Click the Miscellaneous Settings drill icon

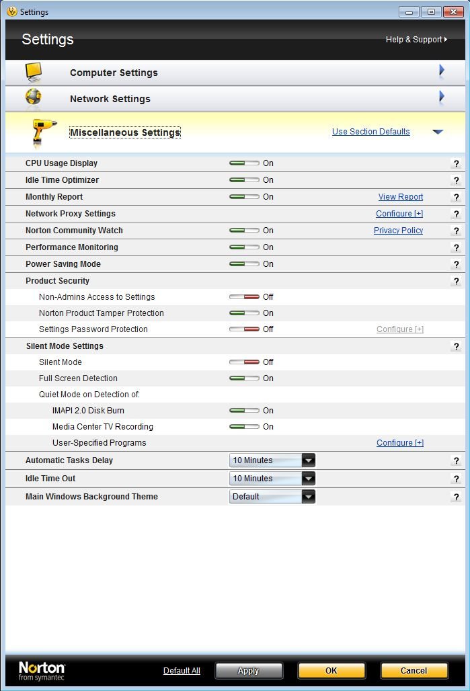pyautogui.click(x=44, y=133)
